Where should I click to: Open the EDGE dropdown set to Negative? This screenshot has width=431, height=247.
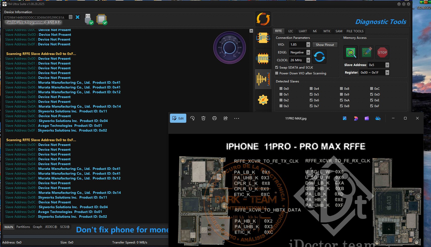(308, 52)
